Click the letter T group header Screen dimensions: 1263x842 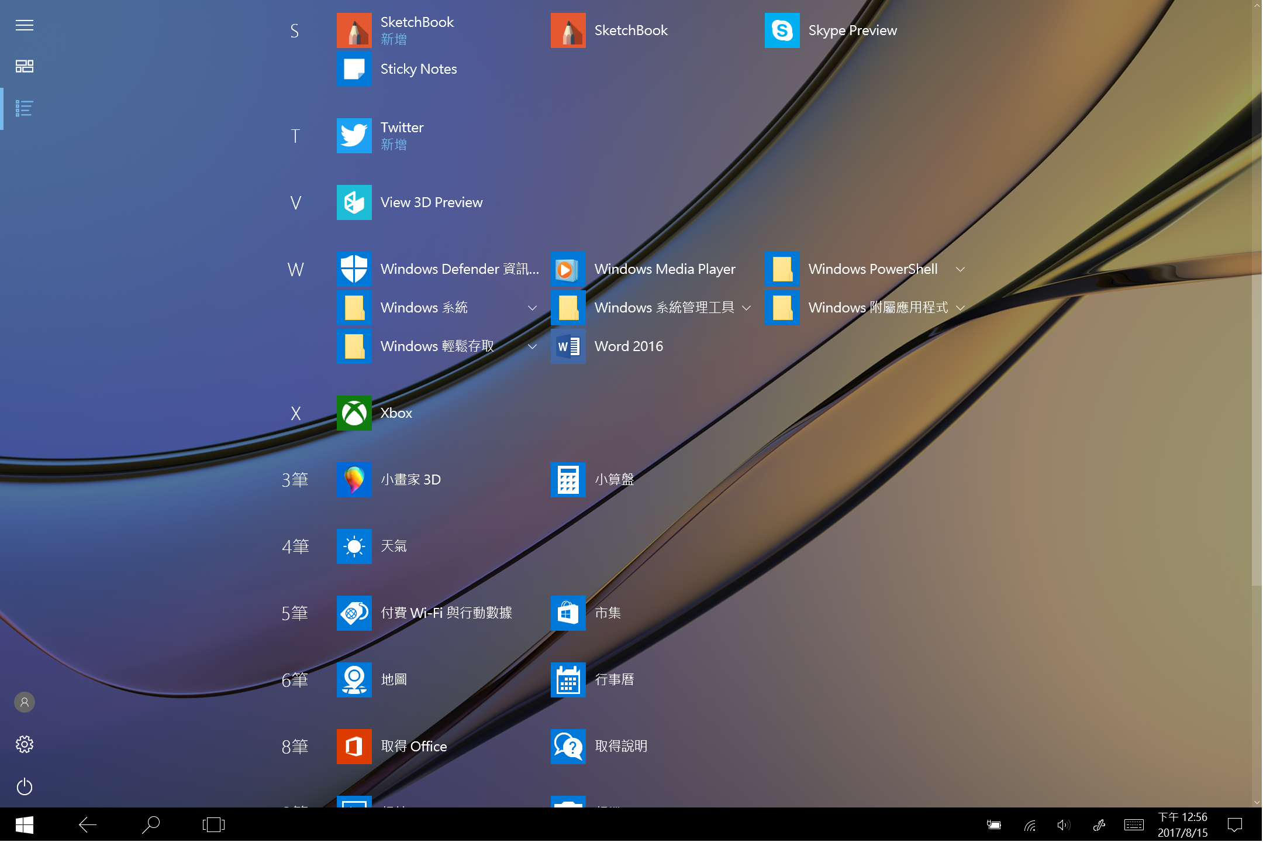pyautogui.click(x=295, y=136)
